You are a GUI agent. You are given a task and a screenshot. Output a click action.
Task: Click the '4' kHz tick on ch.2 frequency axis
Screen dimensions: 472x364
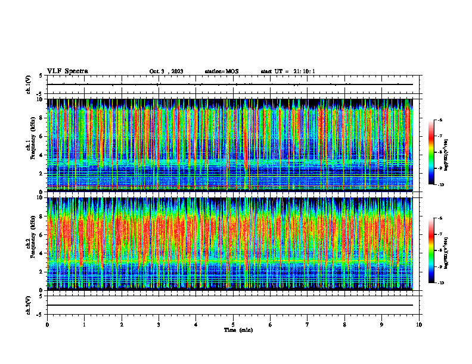(x=42, y=253)
